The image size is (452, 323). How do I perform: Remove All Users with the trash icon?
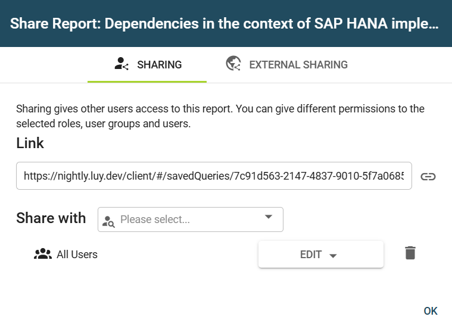click(410, 253)
